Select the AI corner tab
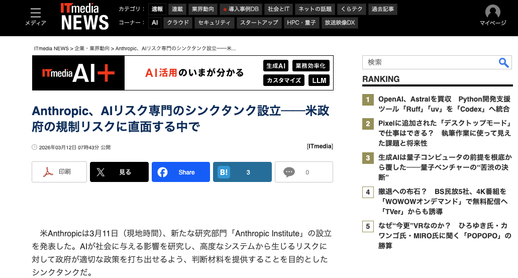The image size is (518, 278). point(155,23)
